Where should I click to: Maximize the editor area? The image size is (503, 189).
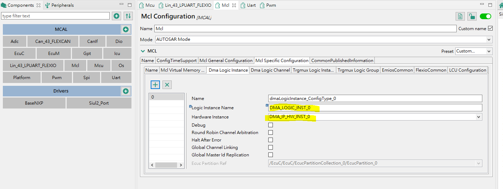click(x=491, y=5)
